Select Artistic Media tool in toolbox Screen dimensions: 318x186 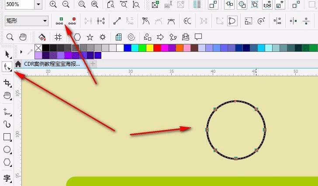pyautogui.click(x=7, y=124)
